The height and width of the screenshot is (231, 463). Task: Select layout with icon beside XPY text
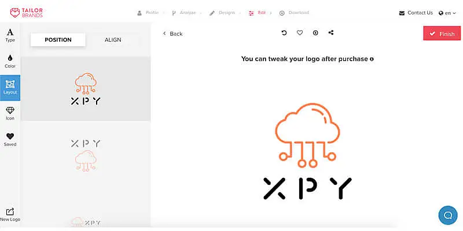[x=86, y=222]
